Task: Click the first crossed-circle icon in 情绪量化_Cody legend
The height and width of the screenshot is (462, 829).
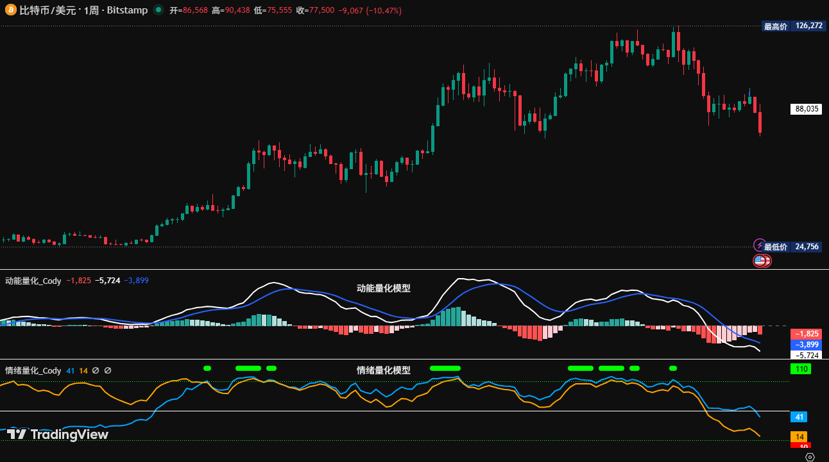Action: [95, 370]
